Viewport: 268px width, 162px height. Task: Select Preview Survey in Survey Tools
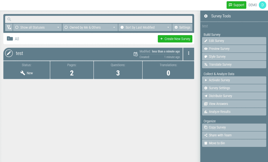234,49
